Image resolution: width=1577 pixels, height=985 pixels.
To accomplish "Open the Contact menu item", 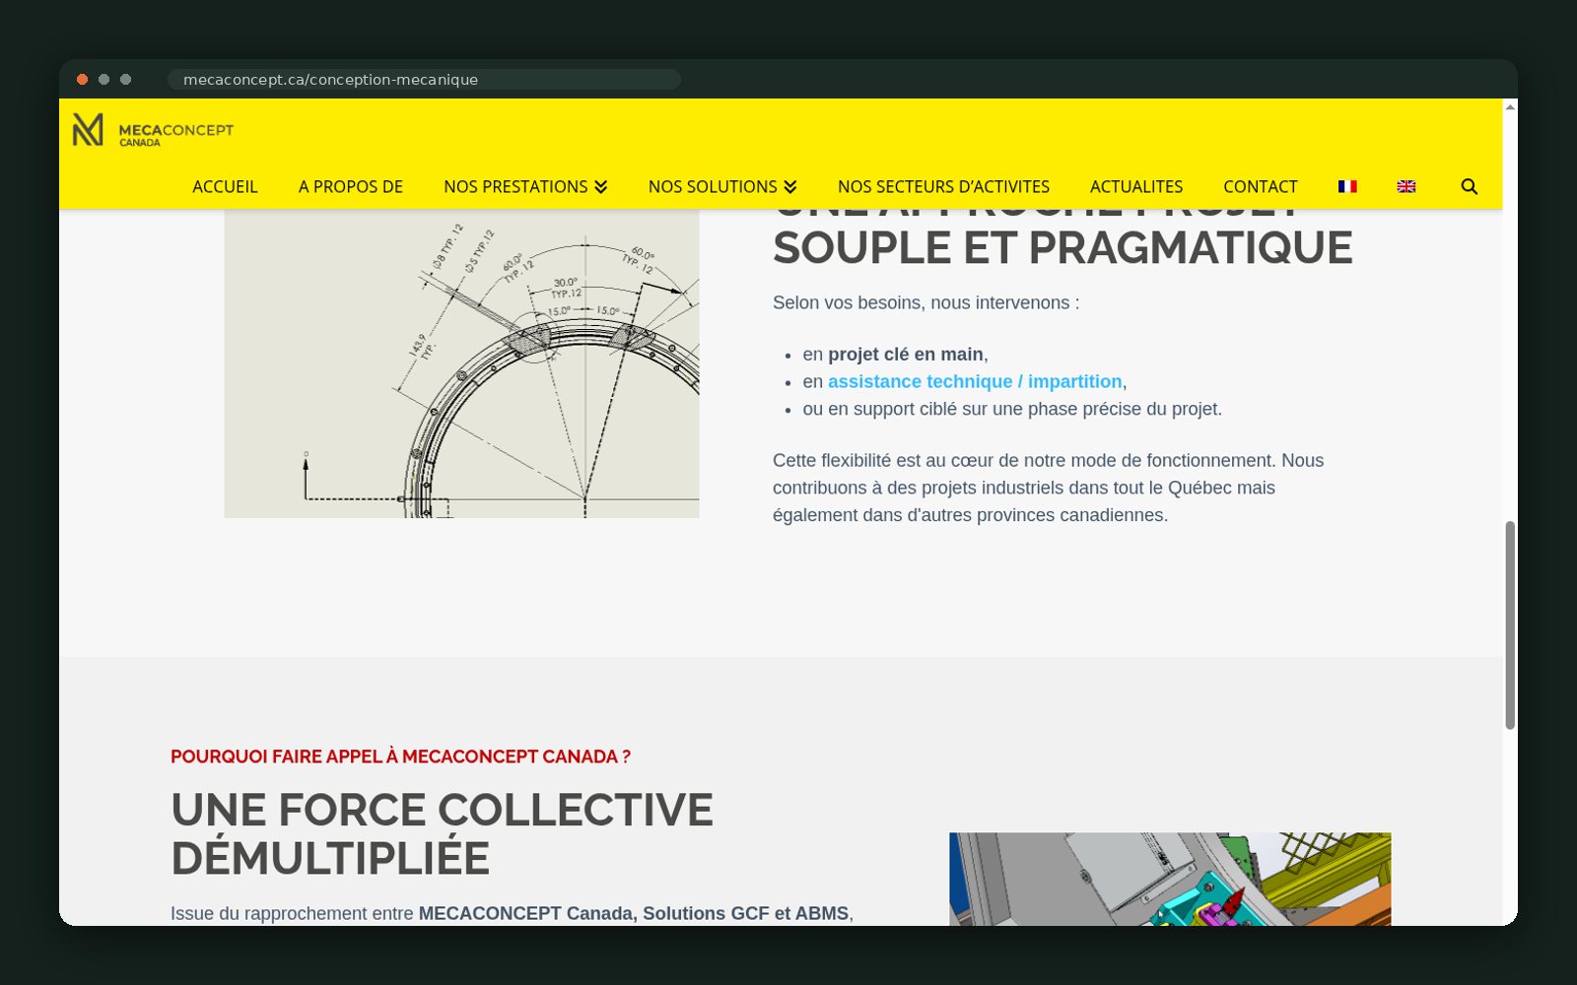I will [1260, 186].
